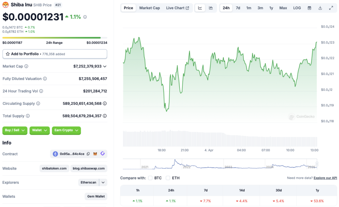
Task: Select the Price chart tab
Action: (x=128, y=8)
